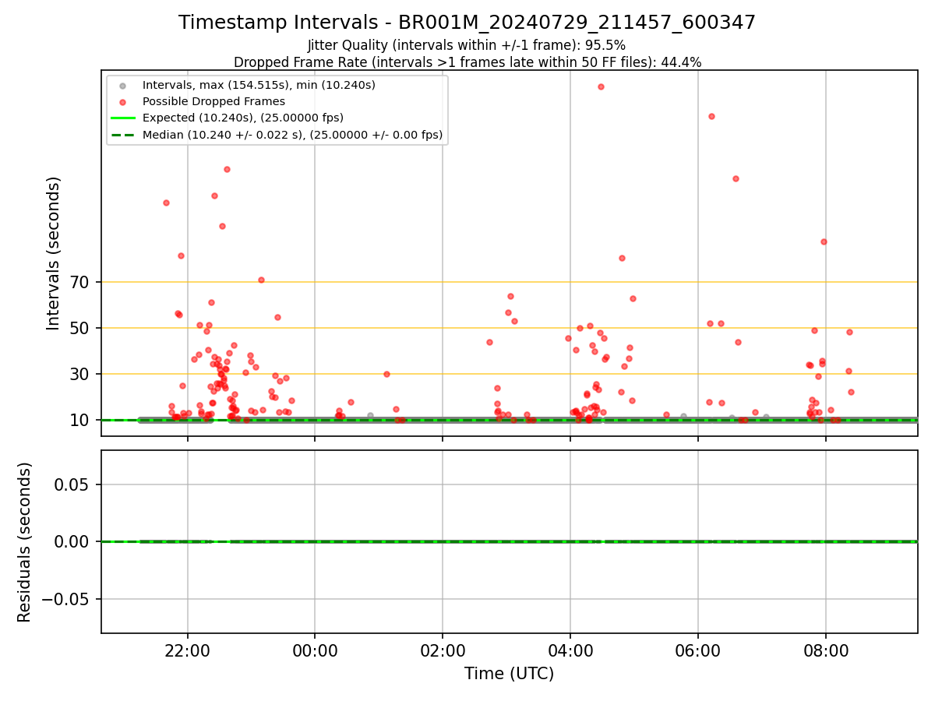Image resolution: width=935 pixels, height=701 pixels.
Task: Click legend entry 'Median (10.240 +/- 0.022 s)'
Action: pyautogui.click(x=292, y=135)
